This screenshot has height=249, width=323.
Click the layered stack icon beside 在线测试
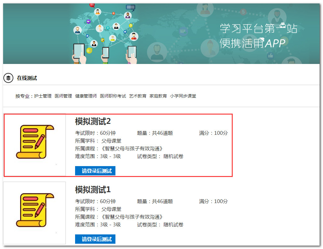point(8,78)
